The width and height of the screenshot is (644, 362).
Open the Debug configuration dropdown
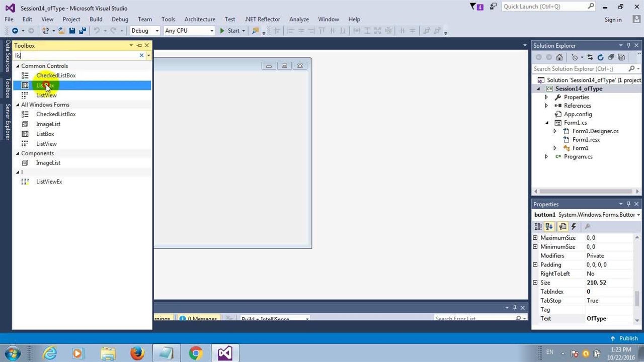tap(144, 31)
